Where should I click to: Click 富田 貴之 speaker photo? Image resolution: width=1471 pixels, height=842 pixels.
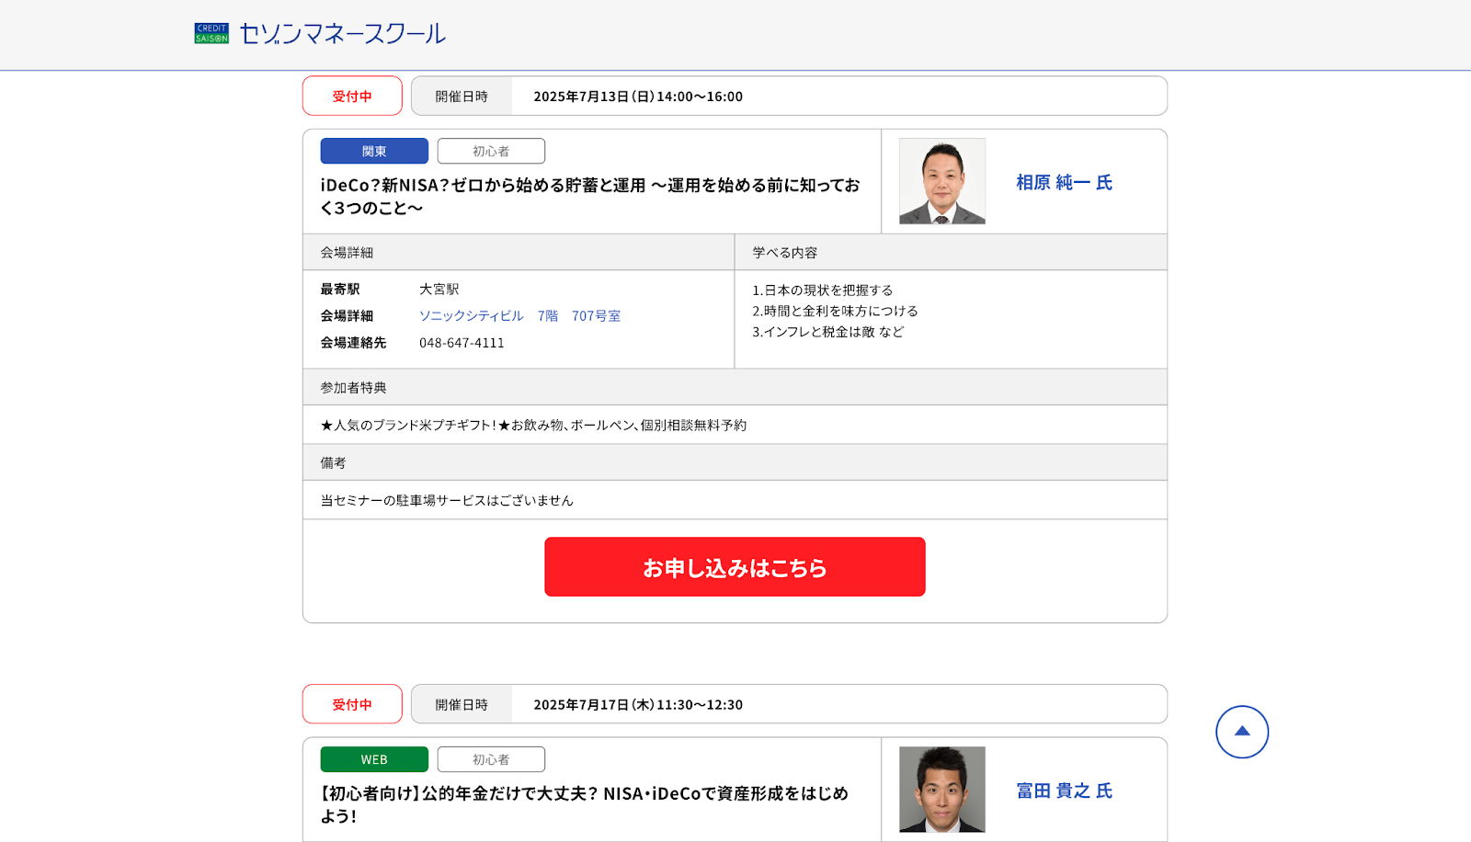[942, 790]
